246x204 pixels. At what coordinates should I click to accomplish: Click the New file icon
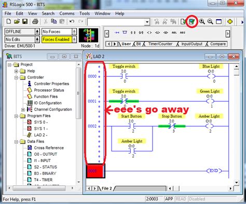9,21
